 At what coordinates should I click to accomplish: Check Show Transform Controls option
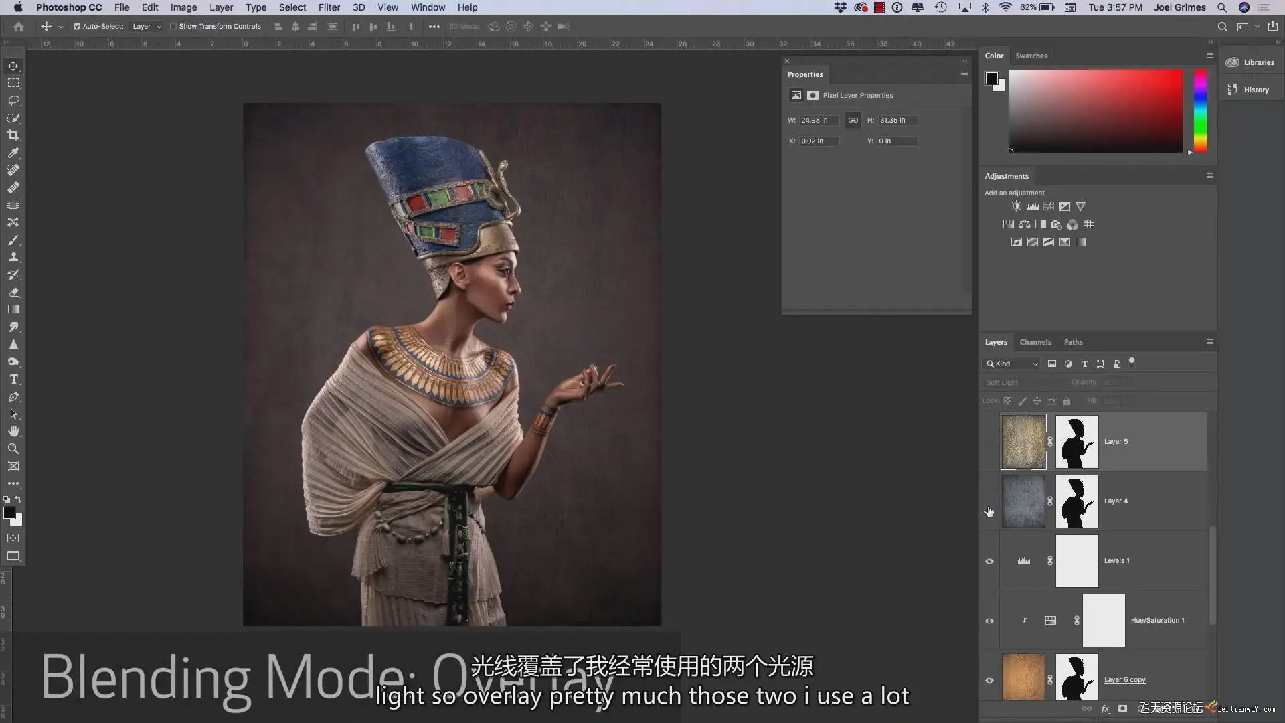[173, 27]
